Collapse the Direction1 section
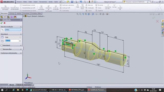The height and width of the screenshot is (92, 164). (x=21, y=34)
